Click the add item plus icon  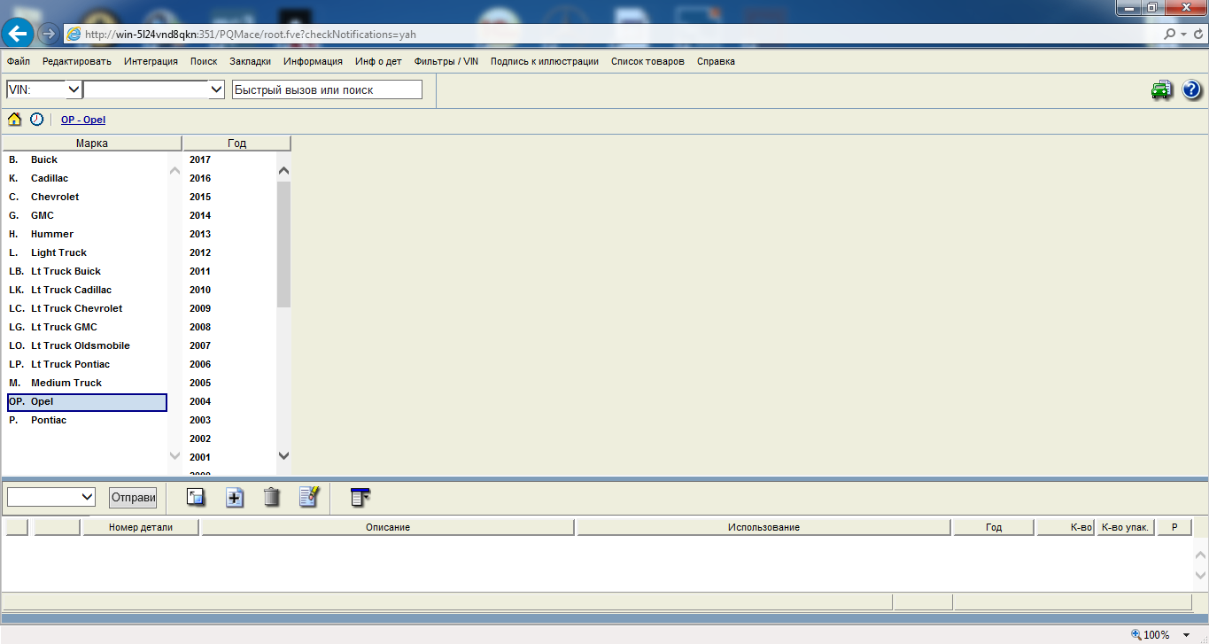click(235, 497)
